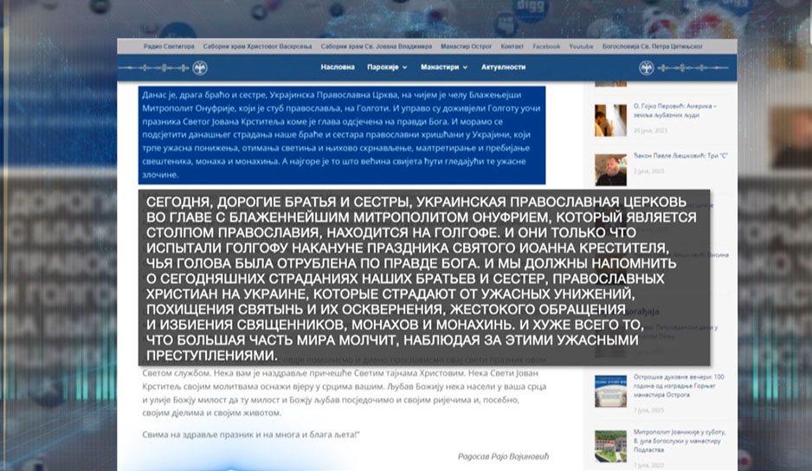Open the Острошке духовне вечери thumbnail
The width and height of the screenshot is (812, 471).
click(x=610, y=391)
